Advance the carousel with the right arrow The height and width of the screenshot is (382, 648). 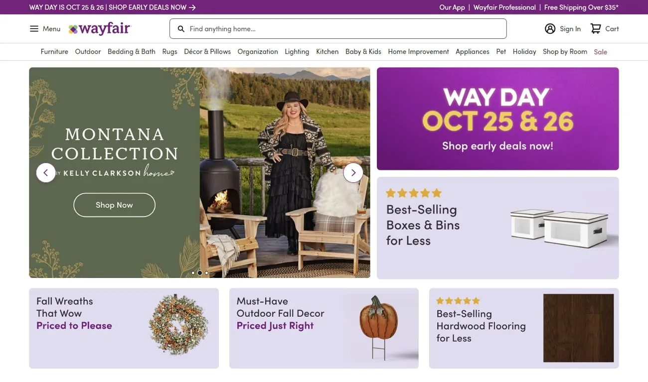[353, 172]
